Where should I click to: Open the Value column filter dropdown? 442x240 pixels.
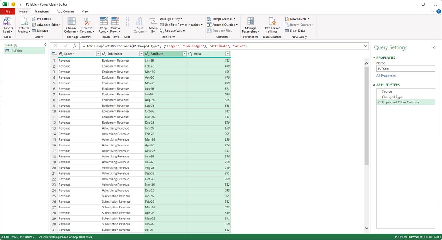tap(228, 54)
